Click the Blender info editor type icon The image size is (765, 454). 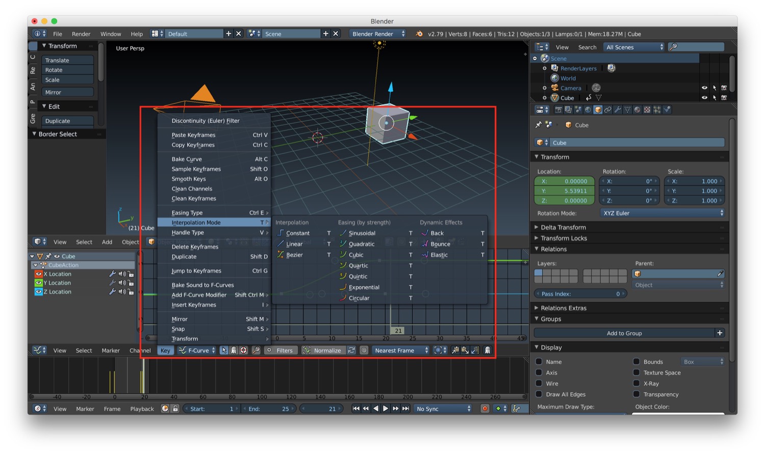[39, 34]
